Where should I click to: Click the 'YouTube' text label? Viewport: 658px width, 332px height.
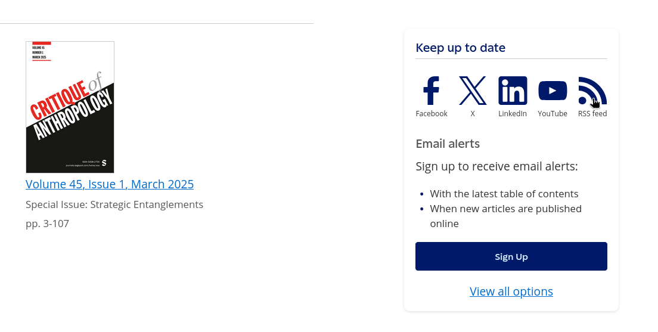pos(553,114)
